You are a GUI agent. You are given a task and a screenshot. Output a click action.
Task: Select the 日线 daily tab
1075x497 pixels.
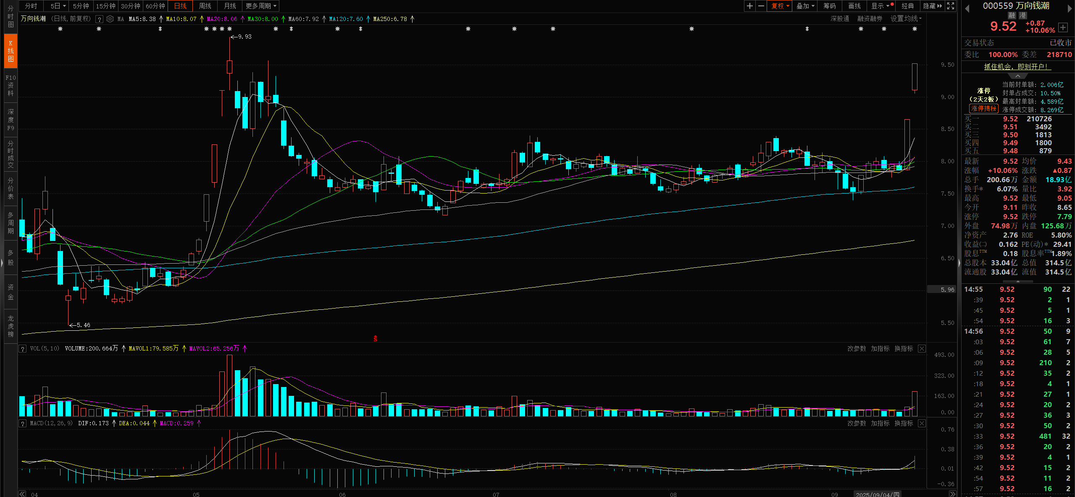point(180,6)
